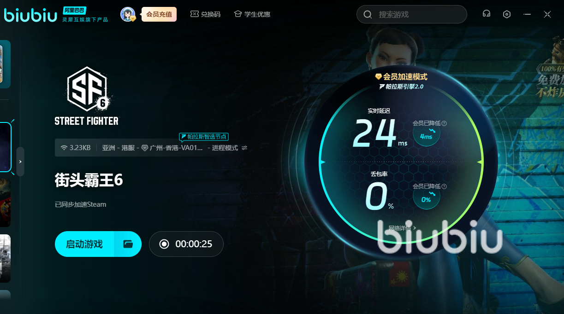Open the user avatar profile
Image resolution: width=564 pixels, height=314 pixels.
(127, 14)
